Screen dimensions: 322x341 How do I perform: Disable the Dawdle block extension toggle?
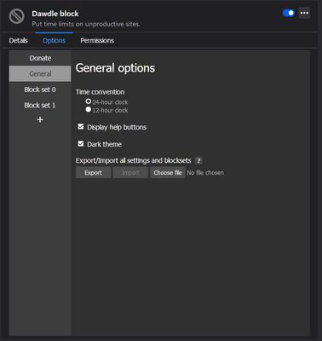289,13
